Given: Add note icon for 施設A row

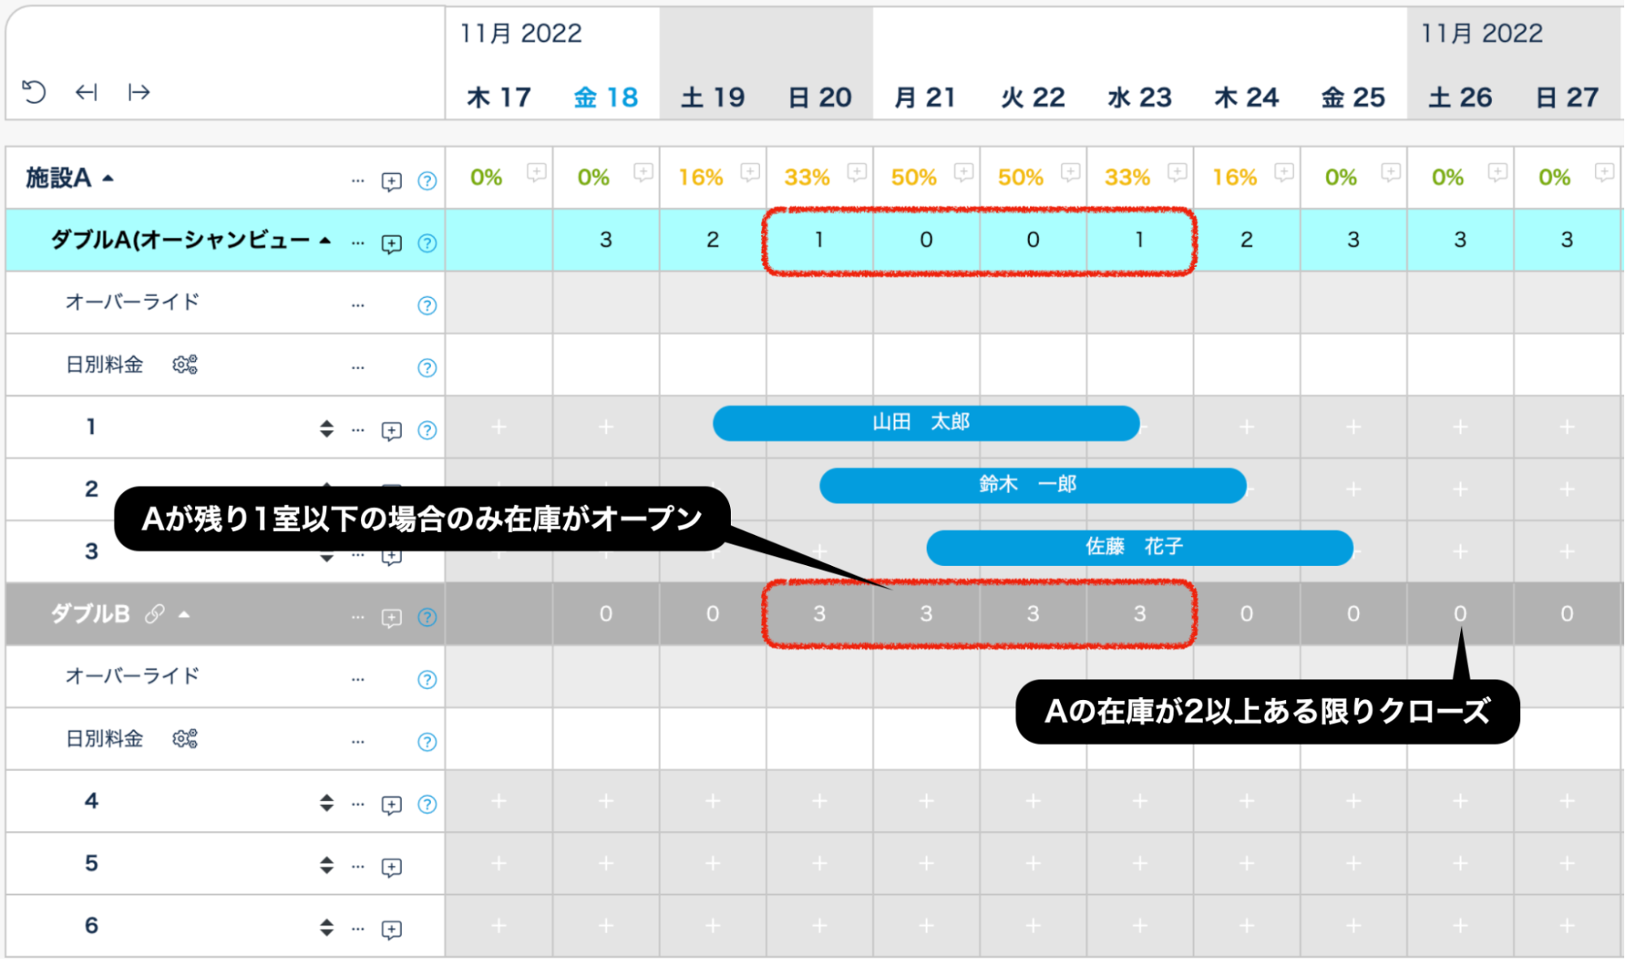Looking at the screenshot, I should [x=391, y=181].
